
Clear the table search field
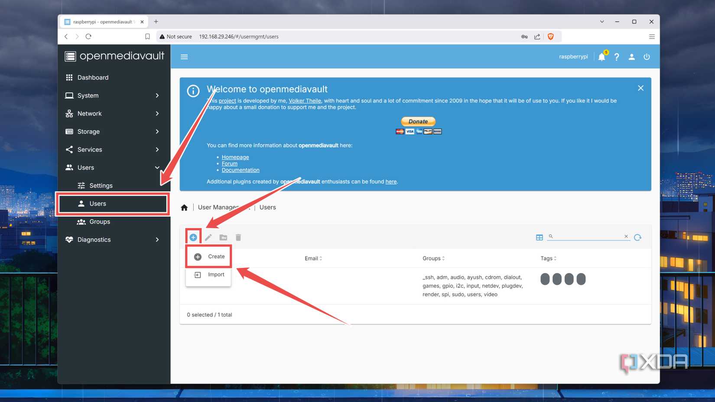(626, 236)
